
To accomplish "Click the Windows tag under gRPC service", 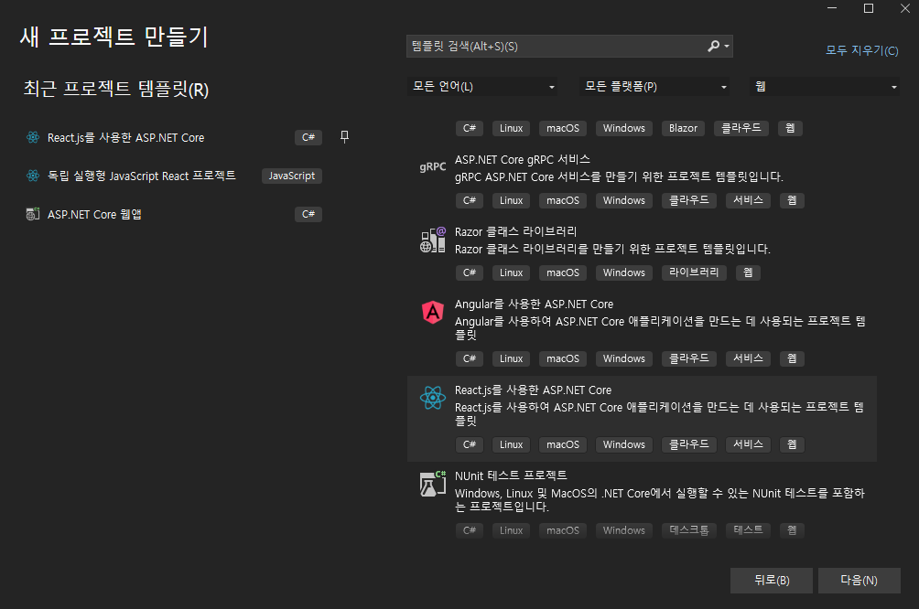I will click(623, 200).
